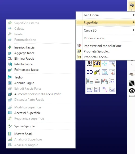Expand the Curva 3D submenu arrow
Viewport: 135px width, 154px height.
pos(134,30)
